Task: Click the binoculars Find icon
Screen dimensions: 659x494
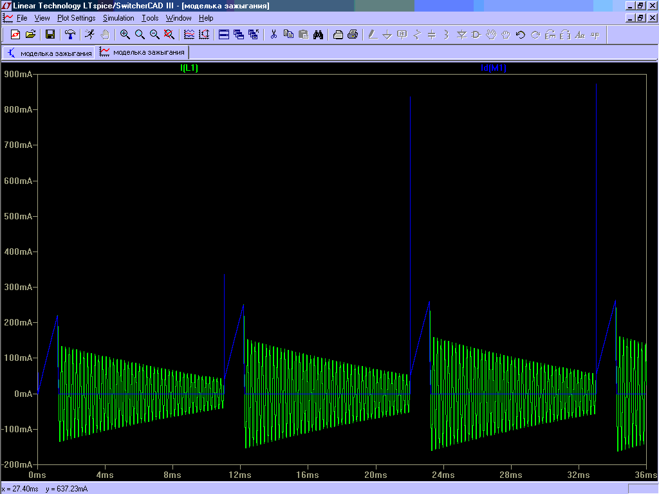Action: click(x=318, y=34)
